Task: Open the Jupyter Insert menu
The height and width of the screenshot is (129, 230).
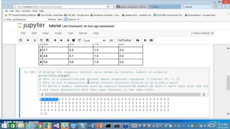Action: tap(58, 33)
